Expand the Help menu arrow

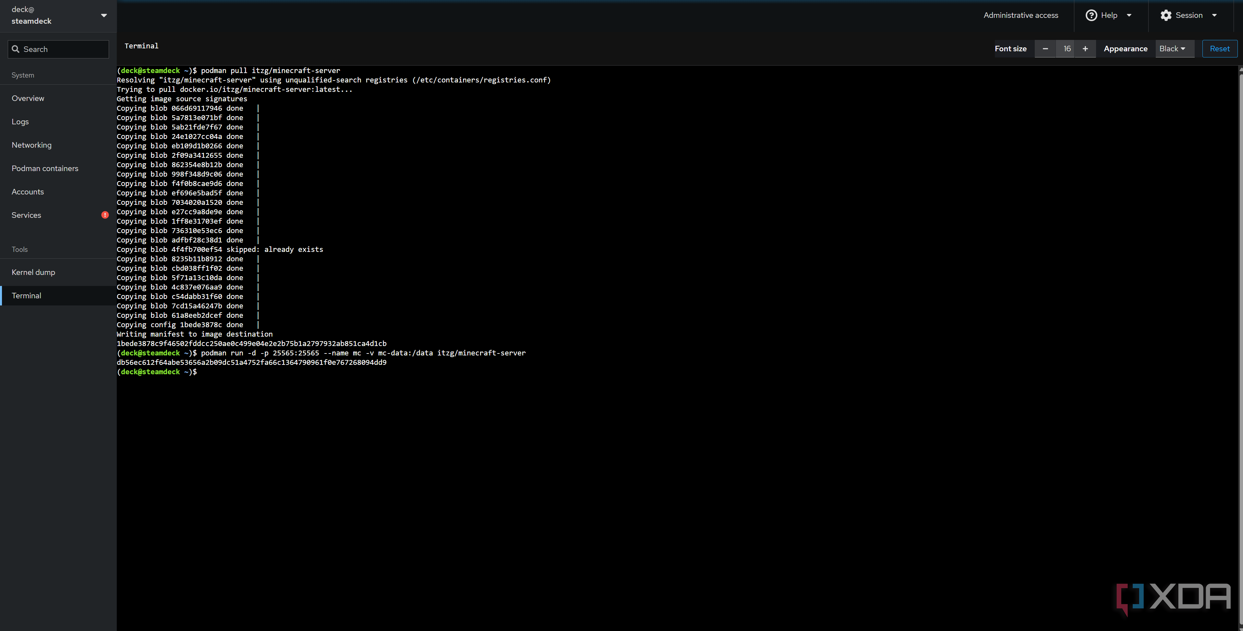(1129, 16)
